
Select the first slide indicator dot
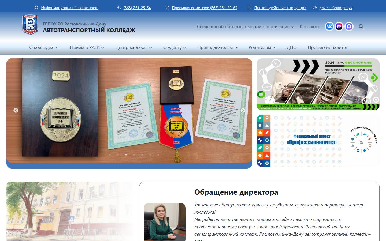pyautogui.click(x=110, y=155)
